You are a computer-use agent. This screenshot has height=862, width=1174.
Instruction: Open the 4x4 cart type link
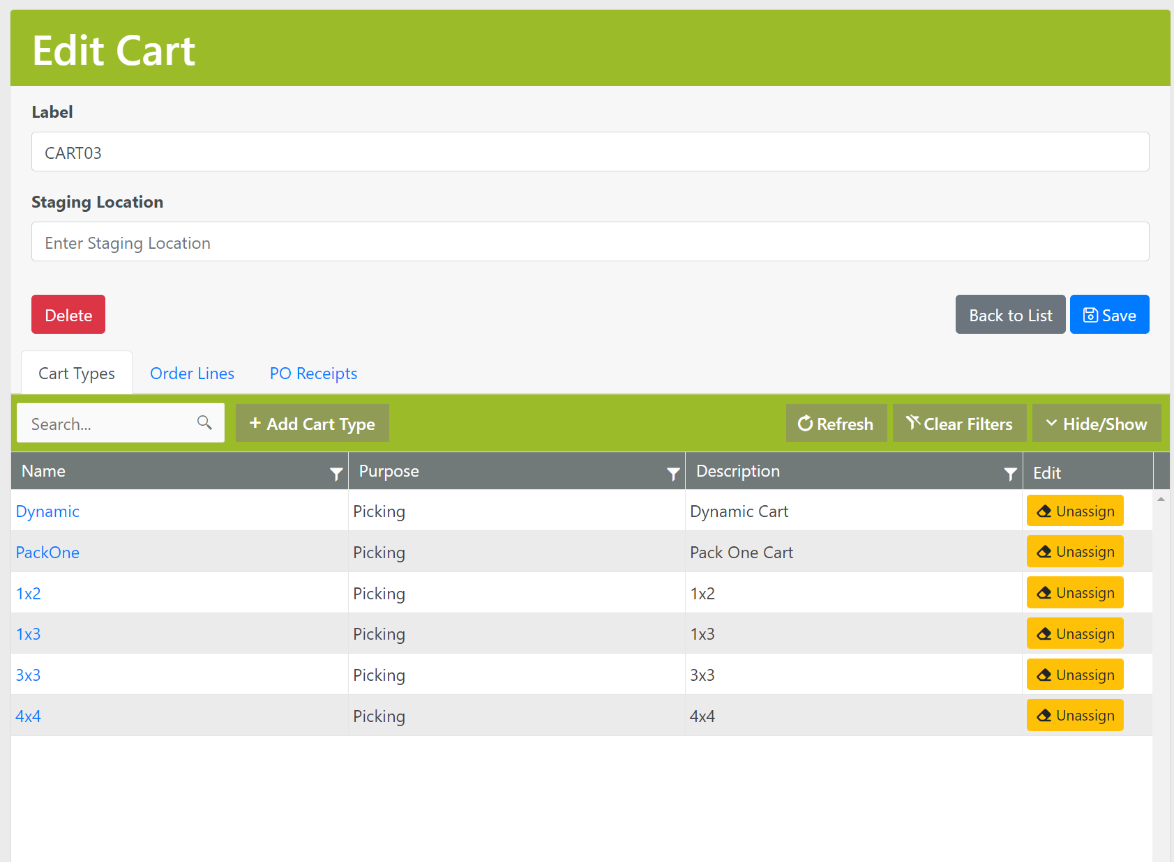(x=29, y=716)
